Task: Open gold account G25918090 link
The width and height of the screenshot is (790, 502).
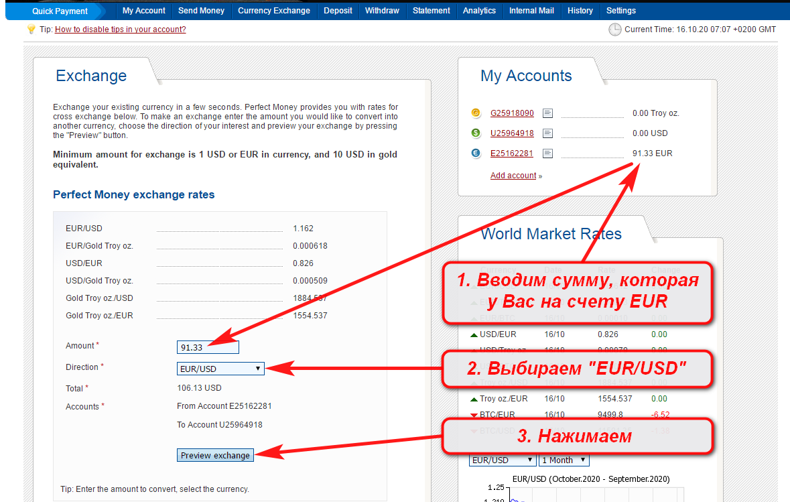Action: 512,113
